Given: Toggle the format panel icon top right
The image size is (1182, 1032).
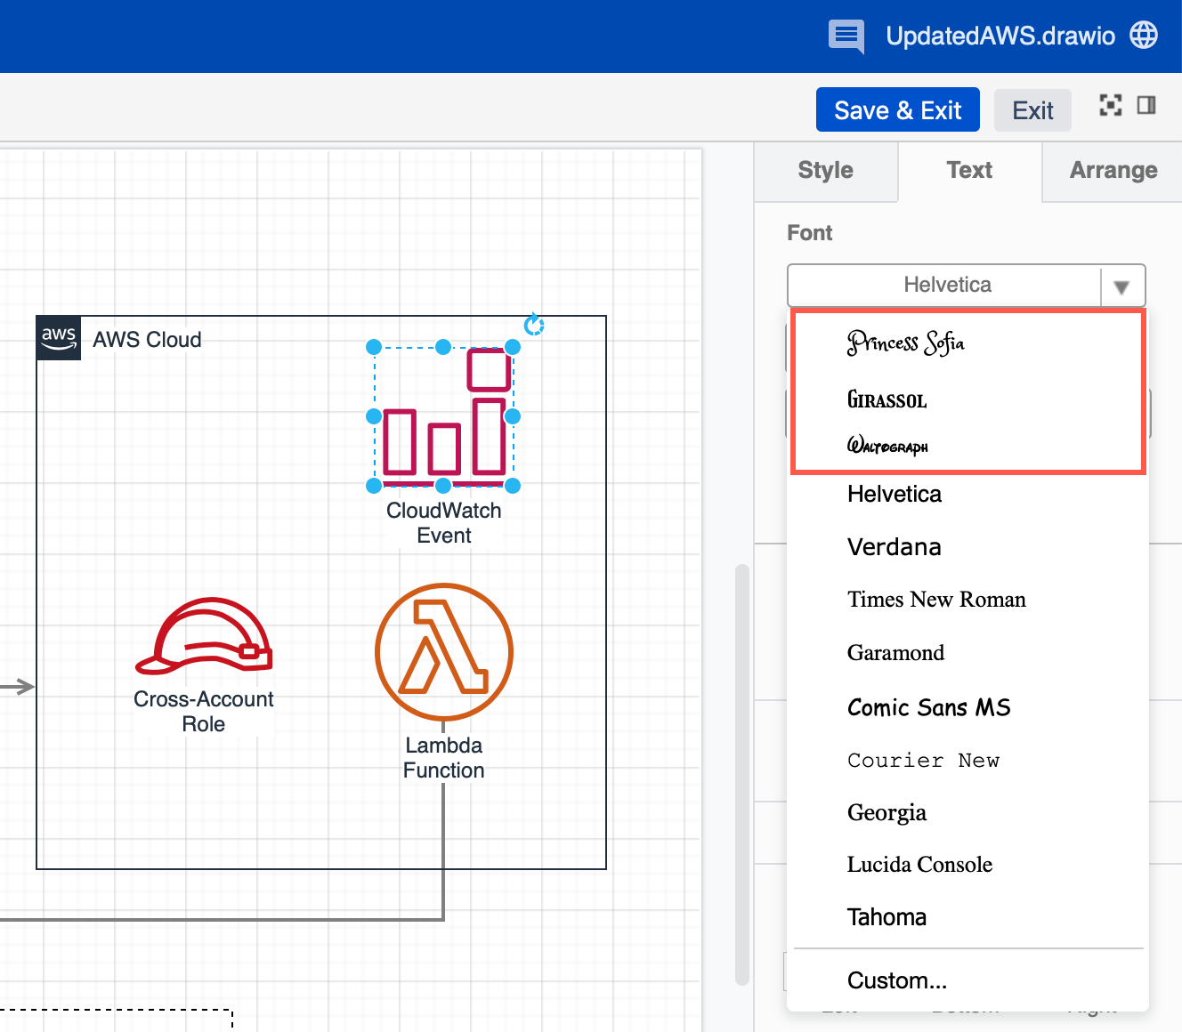Looking at the screenshot, I should tap(1146, 106).
